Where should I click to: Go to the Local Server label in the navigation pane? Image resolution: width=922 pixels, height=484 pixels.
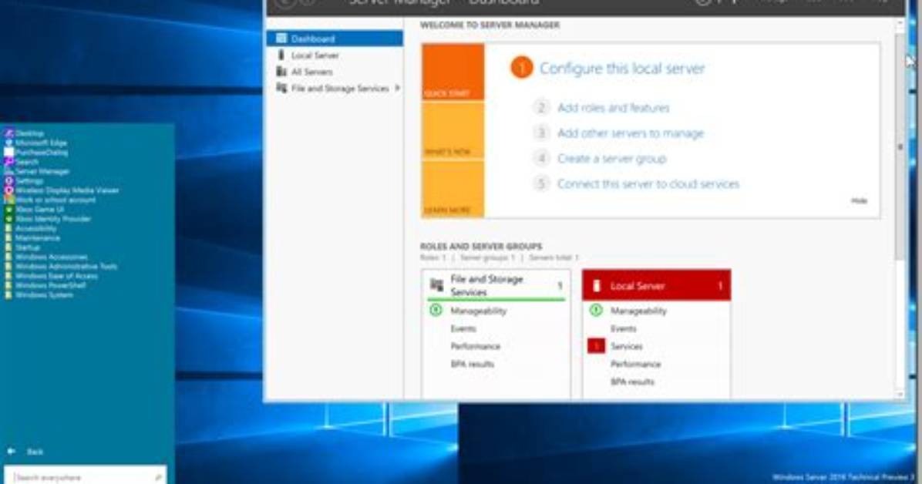click(x=315, y=55)
